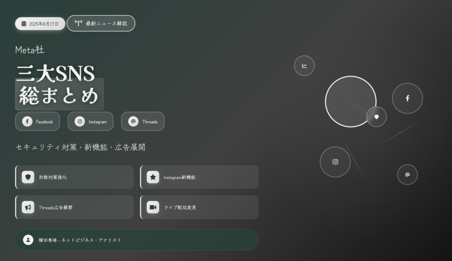Click the Threads @ bubble on right
This screenshot has height=261, width=452.
[407, 174]
